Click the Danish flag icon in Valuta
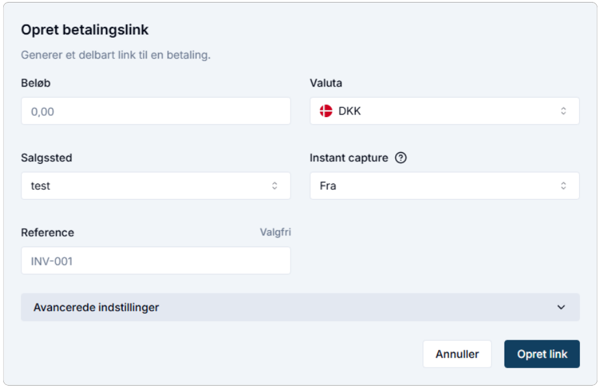Image resolution: width=600 pixels, height=387 pixels. pos(326,111)
